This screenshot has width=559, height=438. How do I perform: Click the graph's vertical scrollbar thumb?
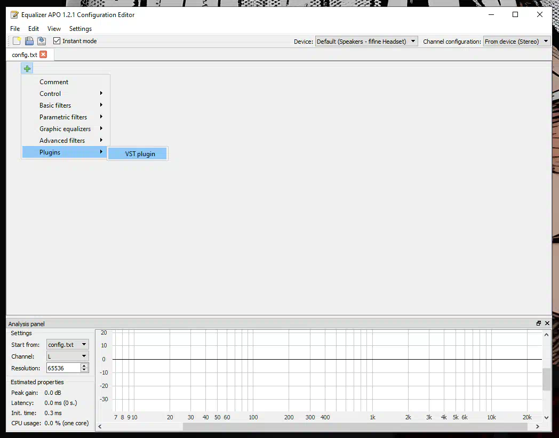[546, 379]
